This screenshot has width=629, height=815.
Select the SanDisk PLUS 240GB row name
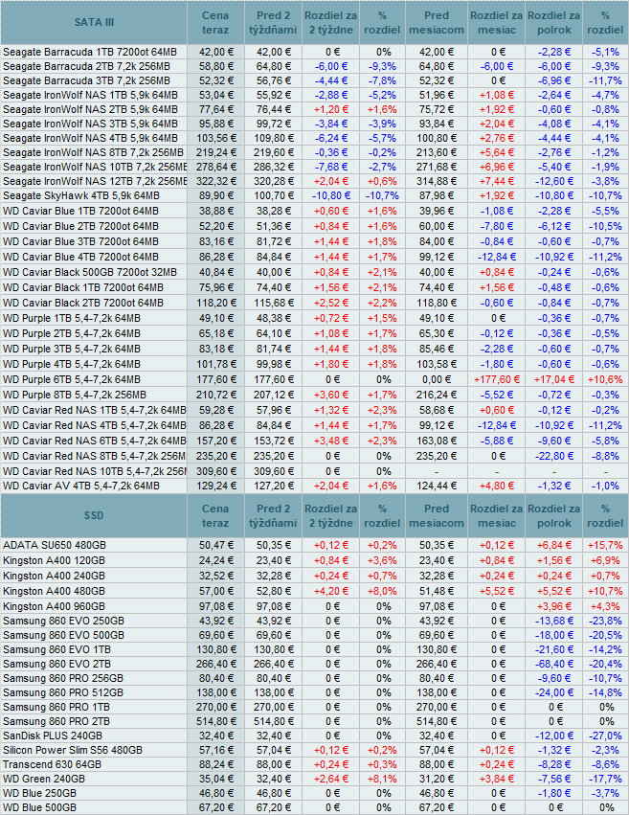[x=53, y=736]
